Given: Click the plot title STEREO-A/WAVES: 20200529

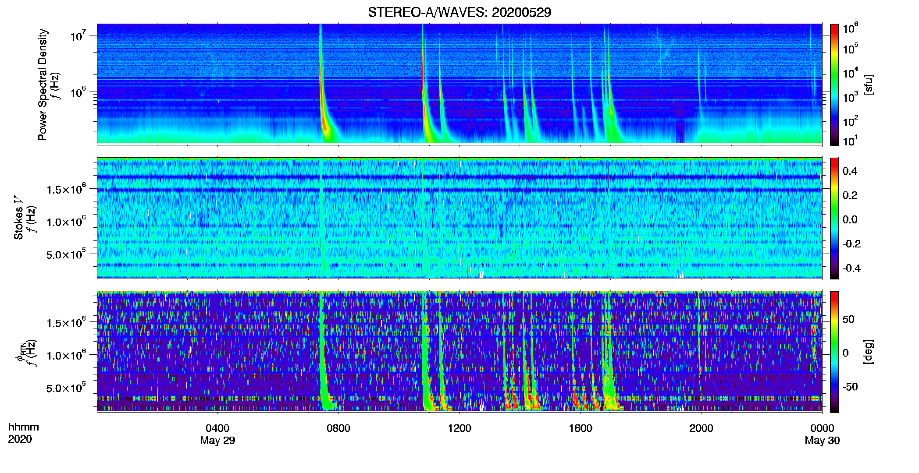Looking at the screenshot, I should coord(459,12).
